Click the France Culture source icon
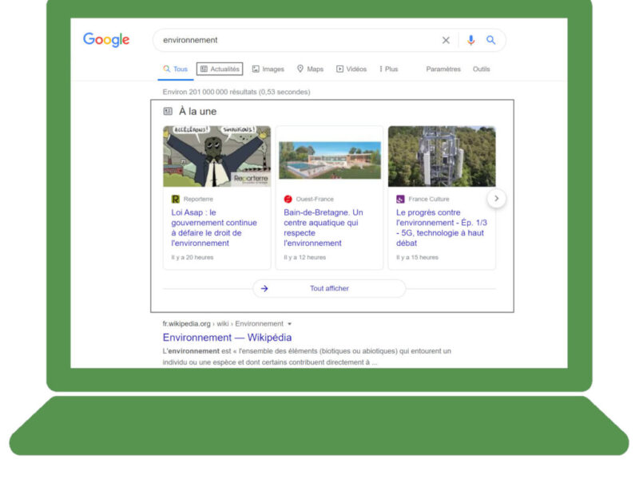Viewport: 639px width, 479px height. tap(399, 197)
